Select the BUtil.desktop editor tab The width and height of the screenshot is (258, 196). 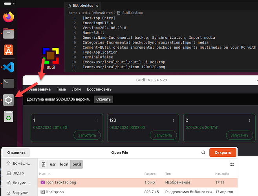83,5
